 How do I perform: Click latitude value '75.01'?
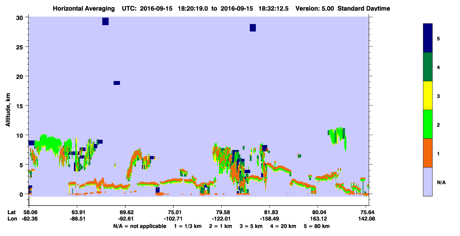tap(173, 212)
